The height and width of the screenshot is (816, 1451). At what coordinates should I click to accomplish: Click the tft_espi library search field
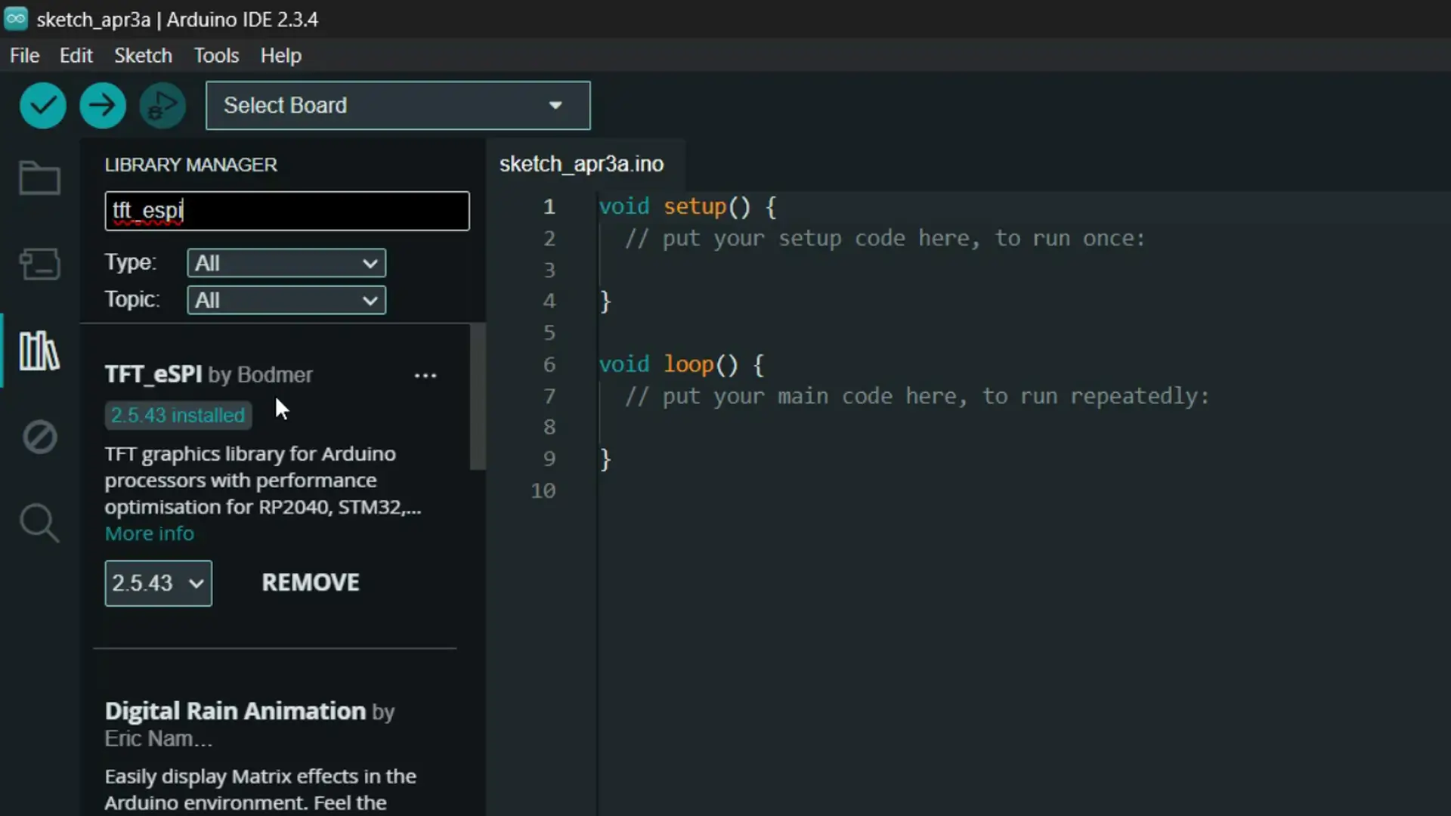(287, 211)
